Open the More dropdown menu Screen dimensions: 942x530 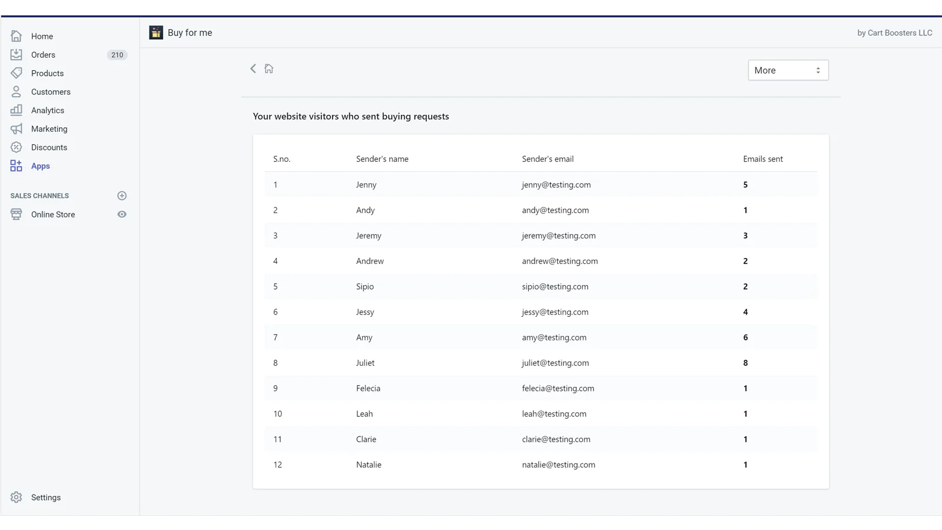788,70
